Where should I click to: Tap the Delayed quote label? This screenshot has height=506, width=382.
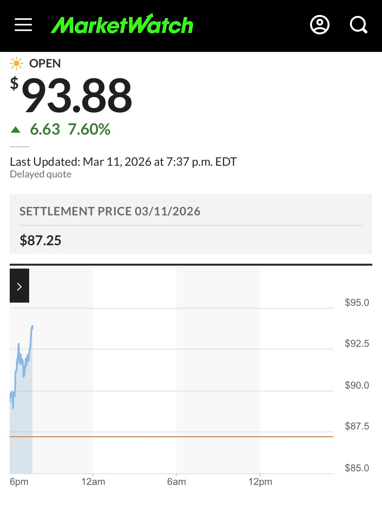[x=41, y=175]
